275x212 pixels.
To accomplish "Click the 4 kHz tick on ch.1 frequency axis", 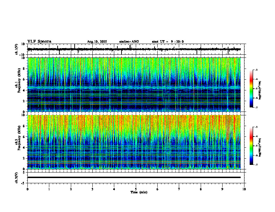I will coord(24,90).
